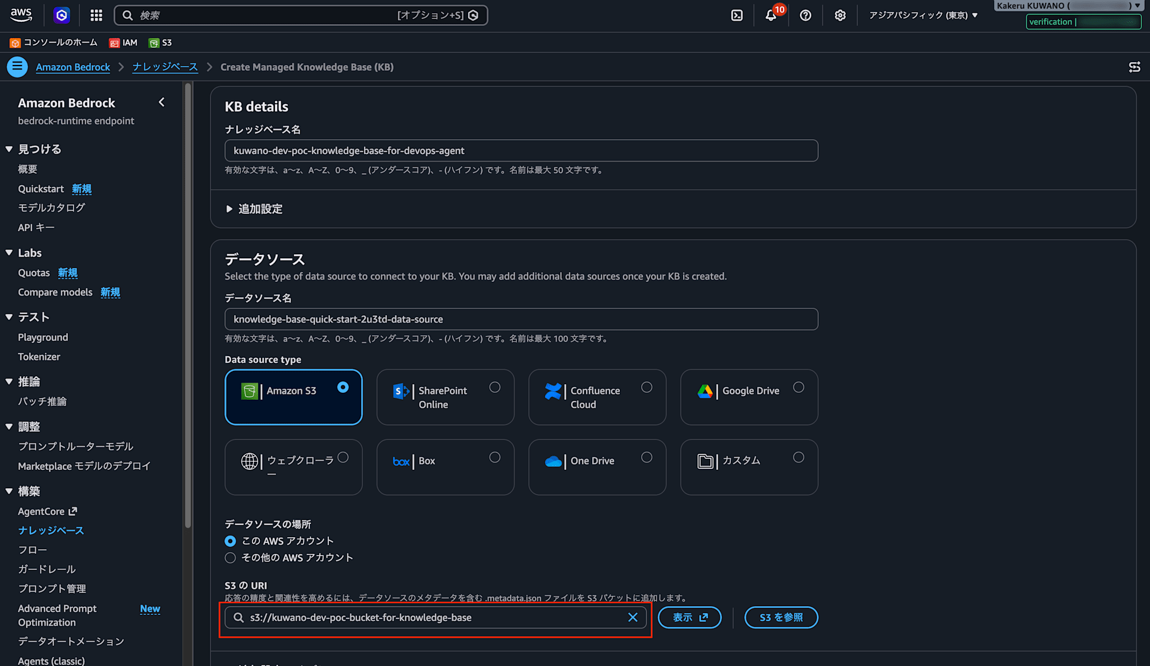Open Compare models in the sidebar
Screen dimensions: 1150x666
pos(55,292)
